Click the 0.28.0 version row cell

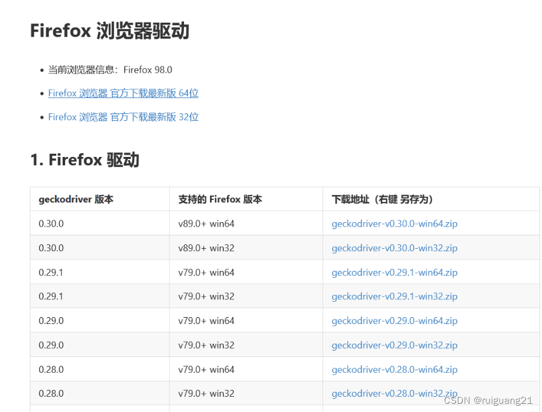coord(51,369)
